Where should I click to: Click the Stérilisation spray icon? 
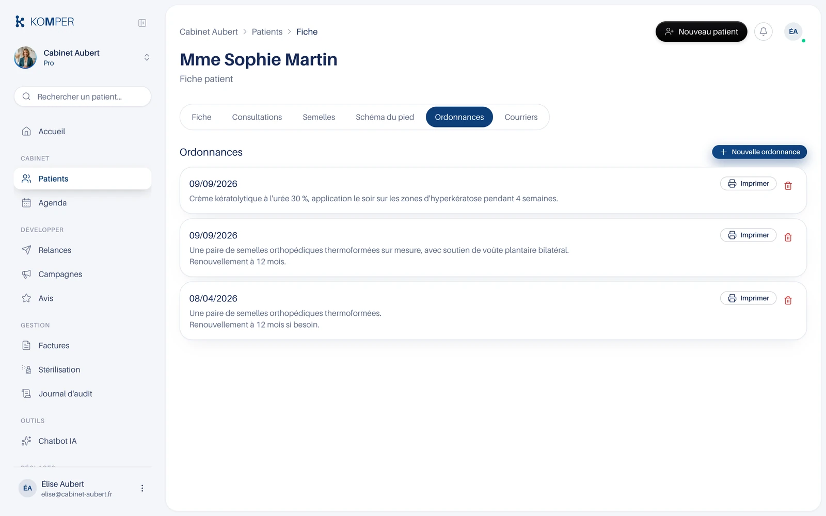coord(26,369)
